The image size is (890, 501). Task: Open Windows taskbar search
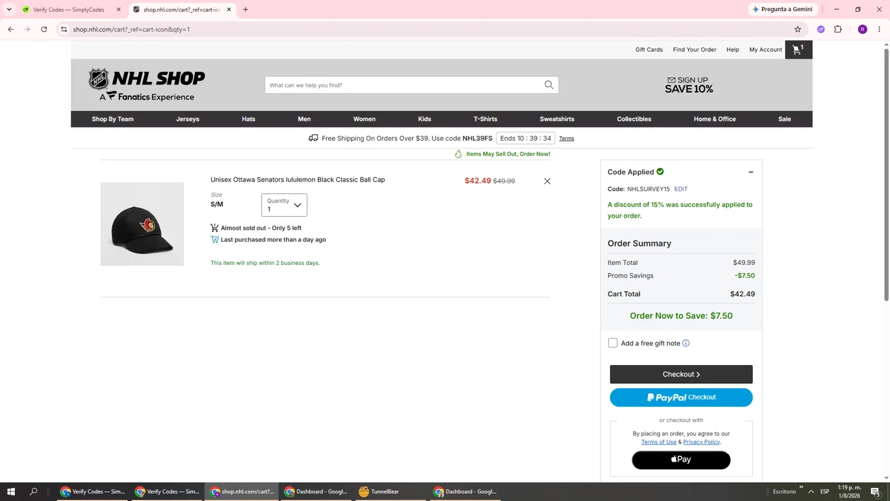[33, 492]
